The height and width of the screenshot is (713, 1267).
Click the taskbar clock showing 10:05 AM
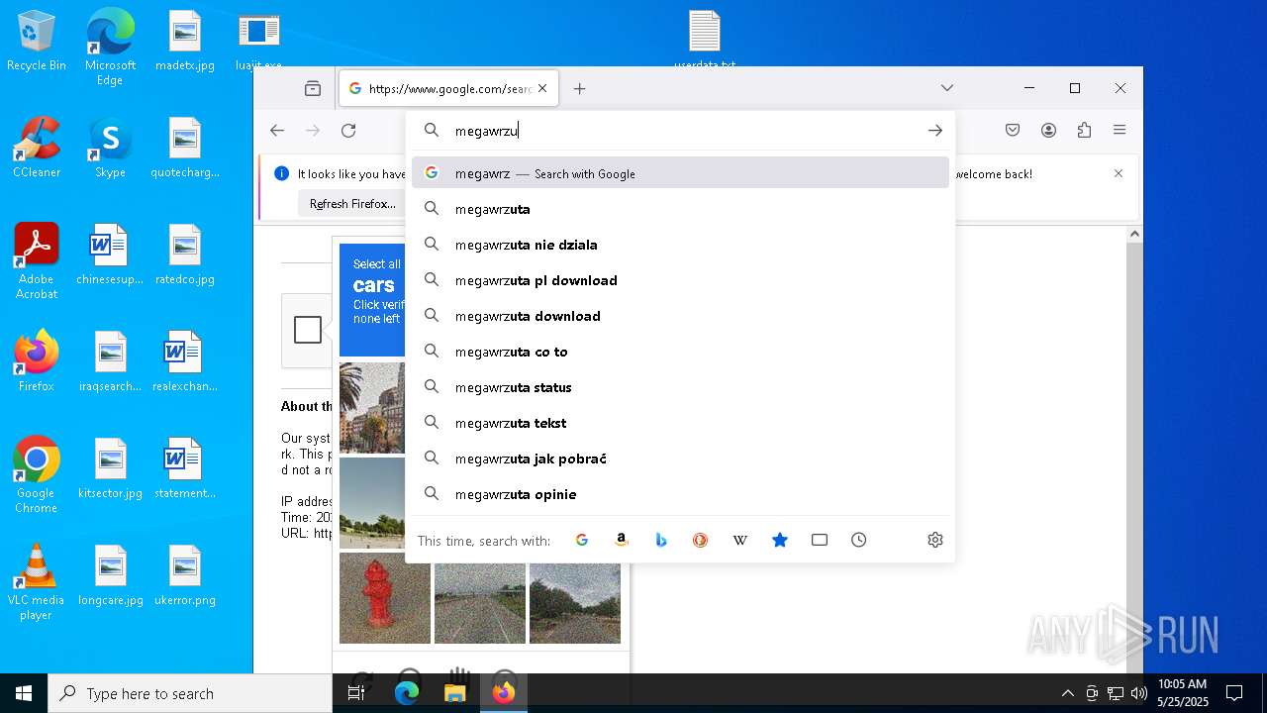(1183, 693)
